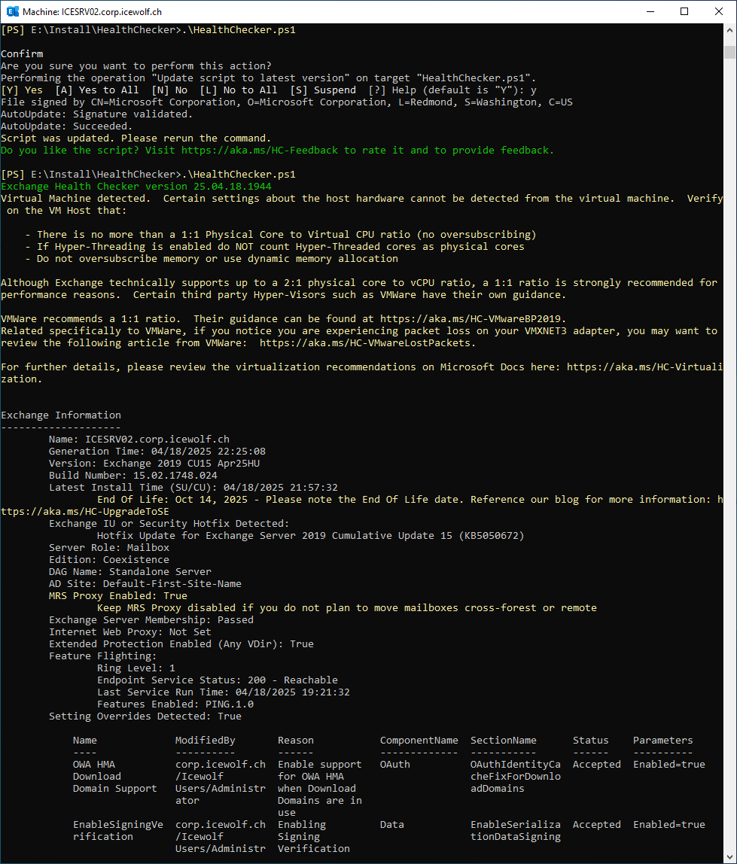Close the ICESRV02 console window
Image resolution: width=737 pixels, height=864 pixels.
(719, 11)
